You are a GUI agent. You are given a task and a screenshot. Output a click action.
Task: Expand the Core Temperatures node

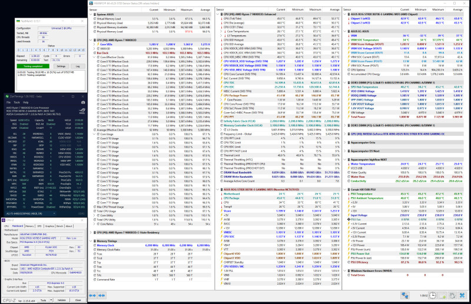tap(221, 31)
